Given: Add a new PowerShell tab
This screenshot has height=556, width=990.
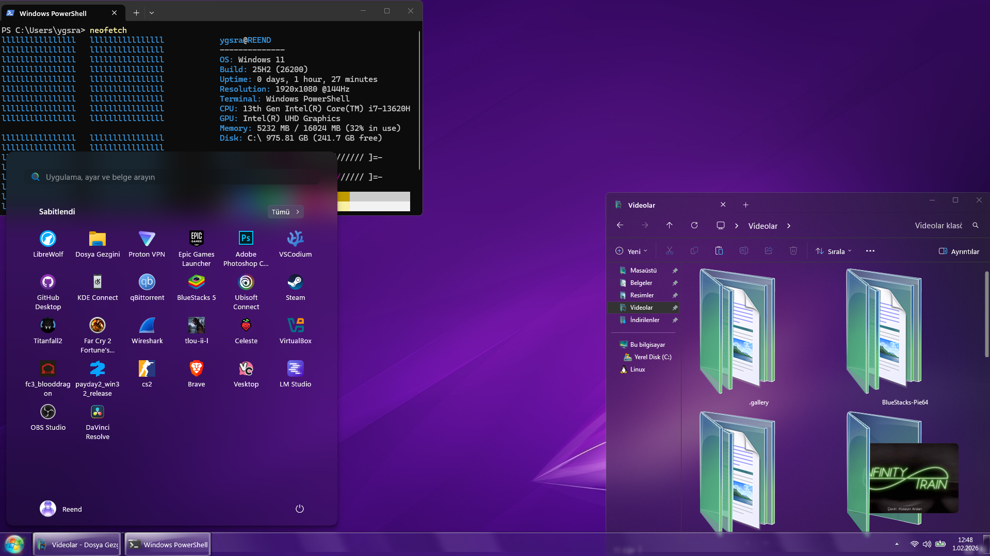Looking at the screenshot, I should pyautogui.click(x=136, y=13).
